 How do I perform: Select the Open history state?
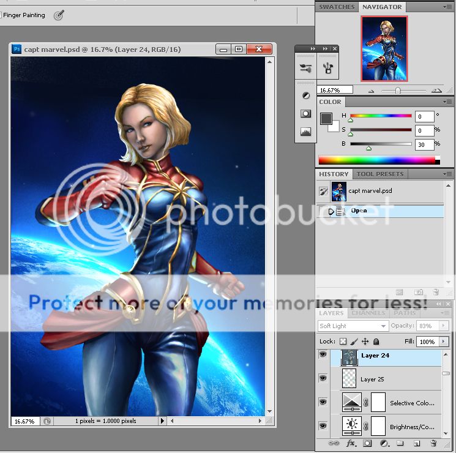(381, 211)
